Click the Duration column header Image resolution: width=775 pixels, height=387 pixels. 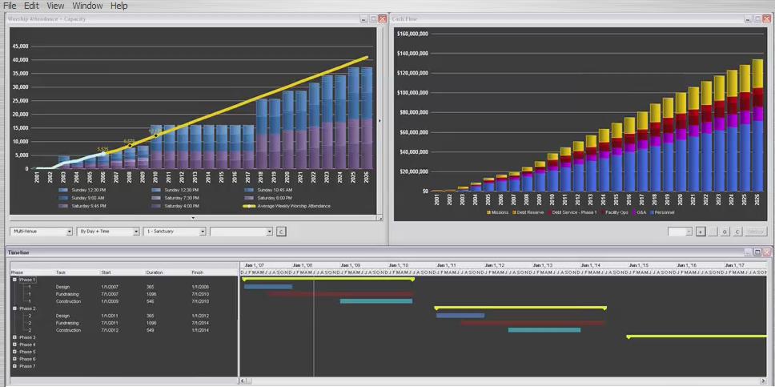pos(155,272)
